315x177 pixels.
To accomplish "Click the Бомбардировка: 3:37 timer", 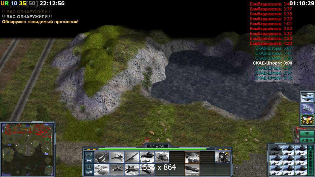I will [271, 9].
